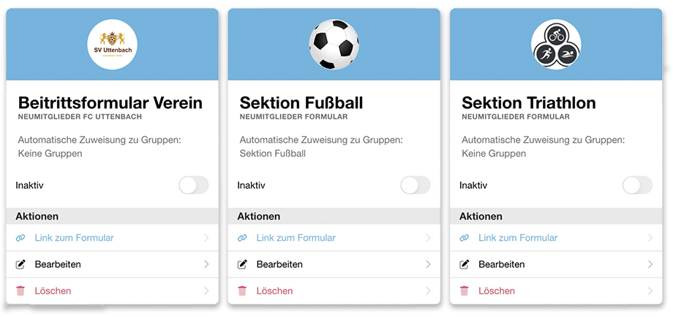Select Bearbeiten in the Sektion Fußball card
Image resolution: width=673 pixels, height=317 pixels.
pyautogui.click(x=279, y=264)
